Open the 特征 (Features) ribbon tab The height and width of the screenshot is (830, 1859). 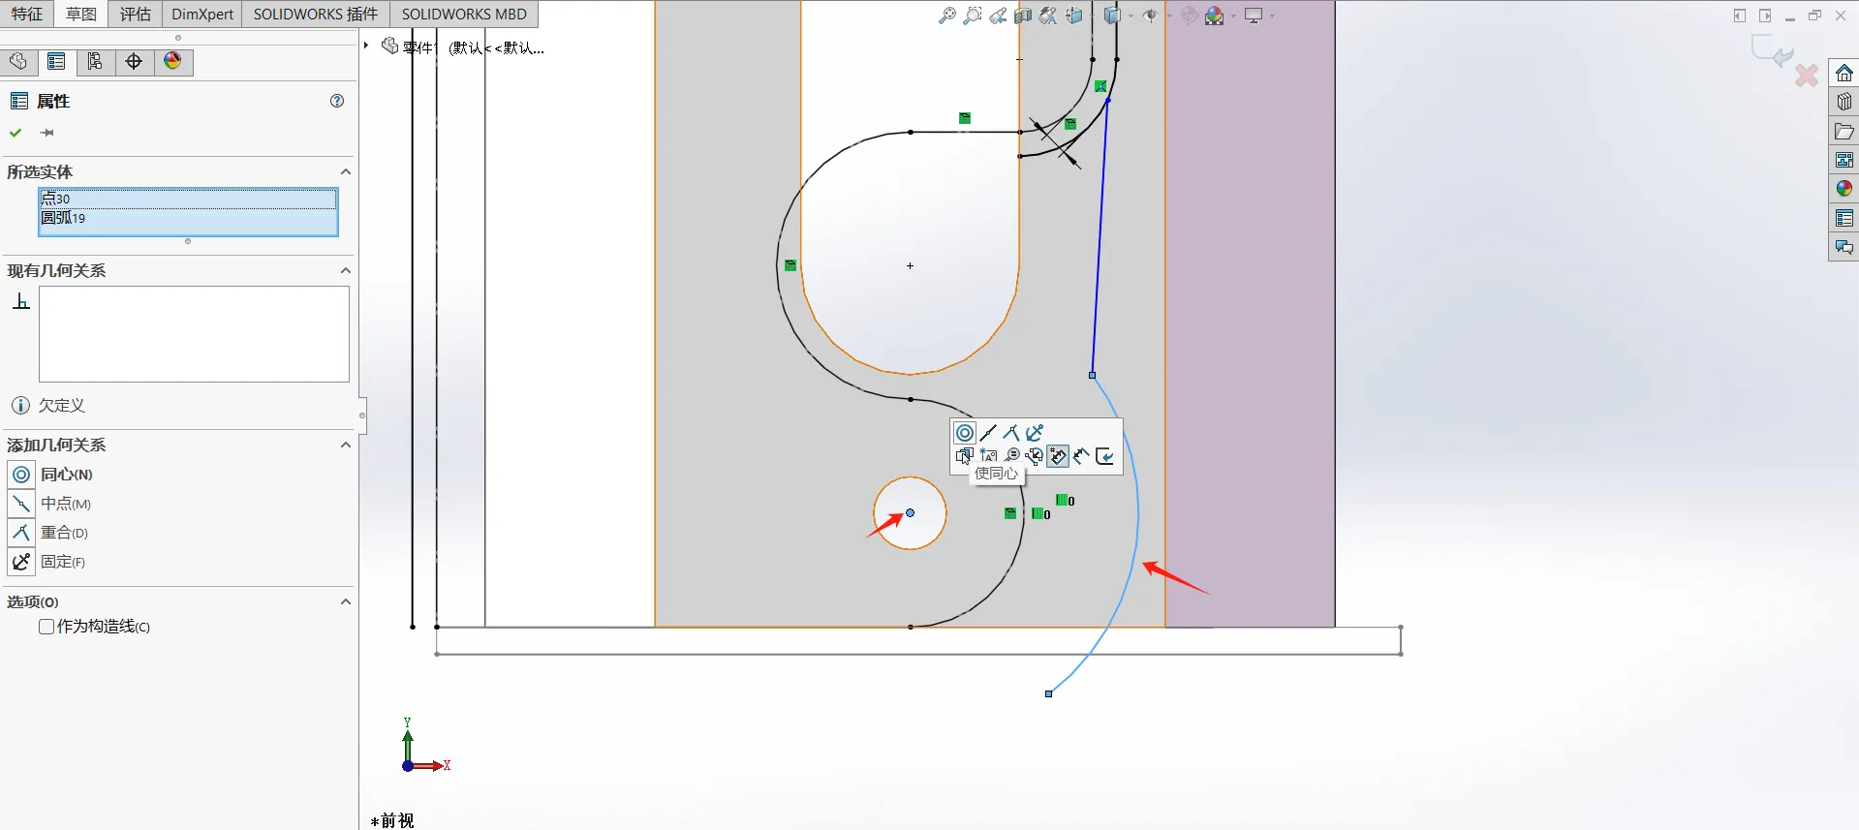[27, 14]
